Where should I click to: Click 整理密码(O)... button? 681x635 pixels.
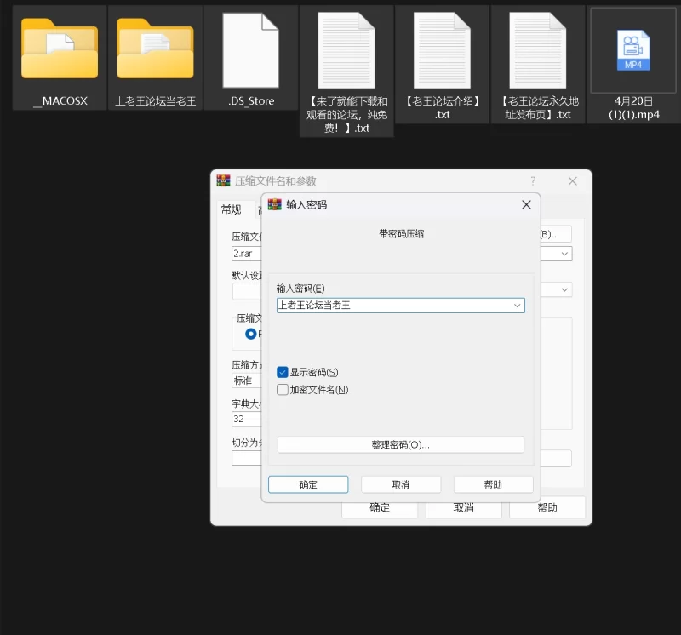(401, 445)
